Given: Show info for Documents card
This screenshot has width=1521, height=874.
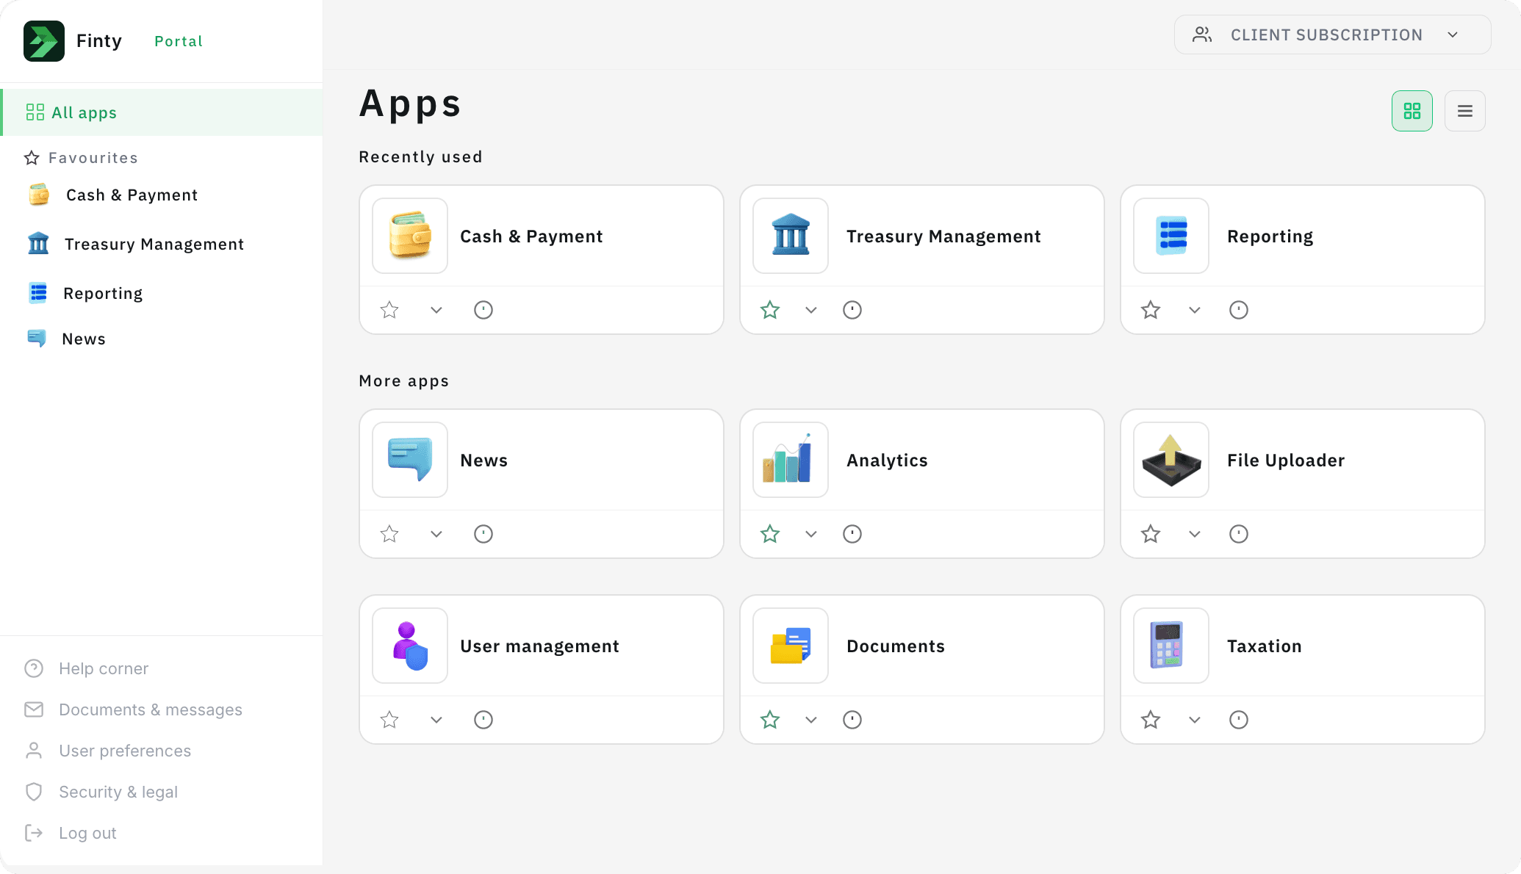Looking at the screenshot, I should (852, 720).
